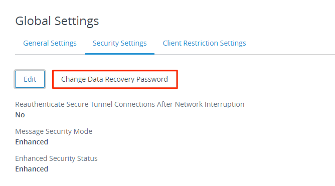Switch to the General Settings tab

[x=50, y=43]
